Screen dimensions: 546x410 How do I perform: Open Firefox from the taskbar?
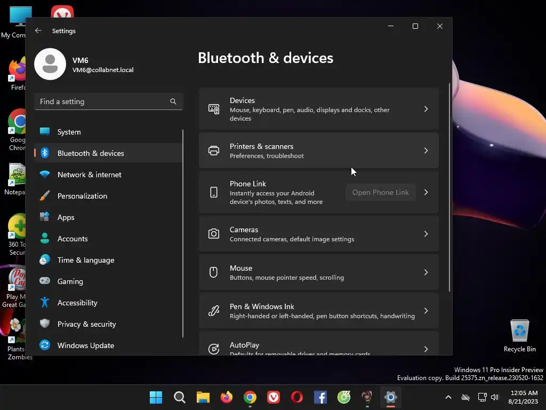pos(226,397)
